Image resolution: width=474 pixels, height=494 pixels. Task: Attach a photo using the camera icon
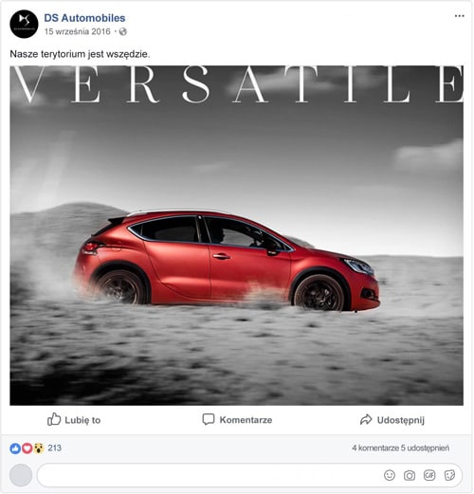coord(410,475)
